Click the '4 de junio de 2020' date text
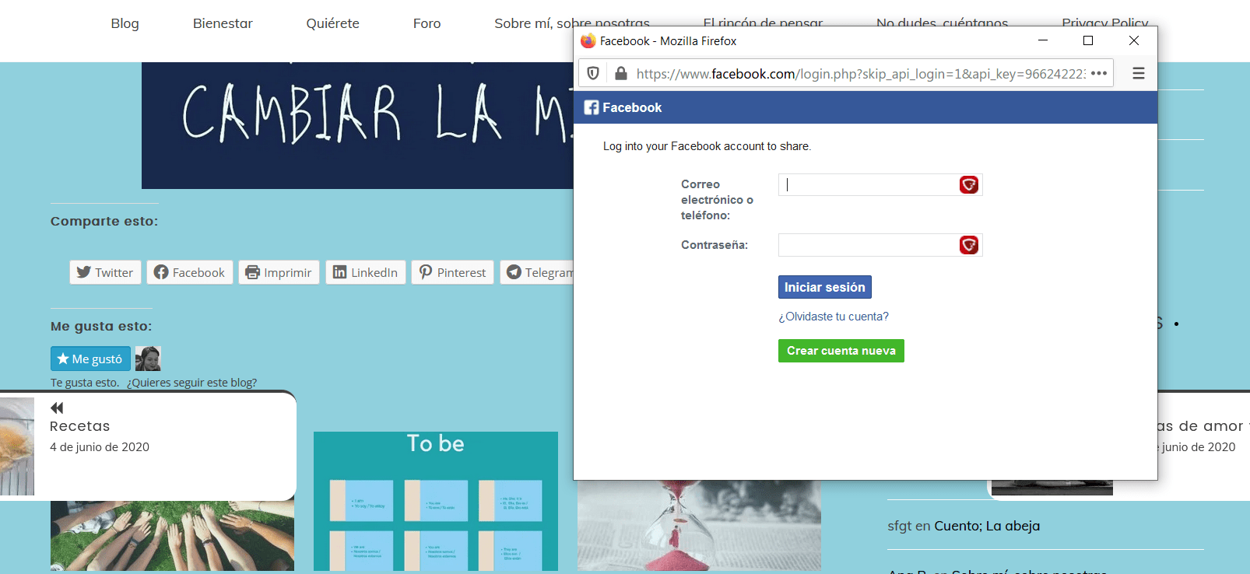This screenshot has height=574, width=1250. [x=100, y=447]
